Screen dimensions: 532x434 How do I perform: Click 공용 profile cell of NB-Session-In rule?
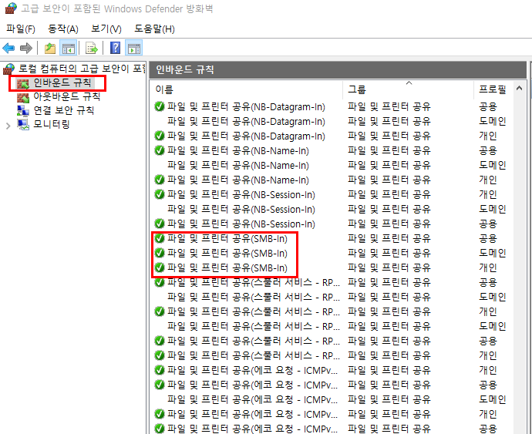488,224
